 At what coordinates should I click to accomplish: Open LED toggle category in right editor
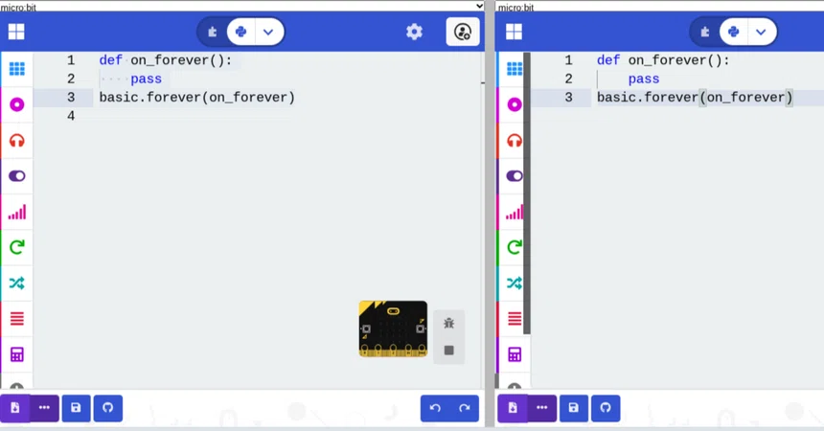(x=514, y=176)
